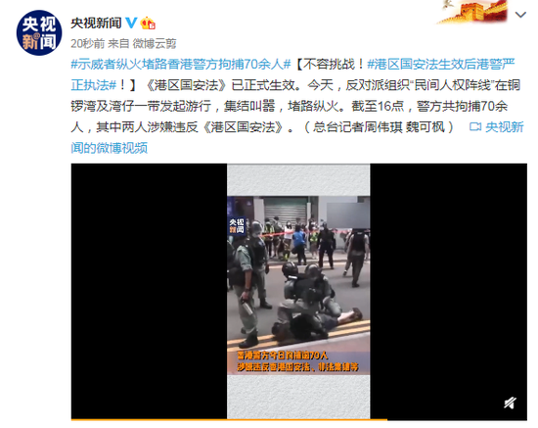Image resolution: width=538 pixels, height=428 pixels.
Task: Open the 央视新闻的微博视频 link
Action: pyautogui.click(x=297, y=137)
